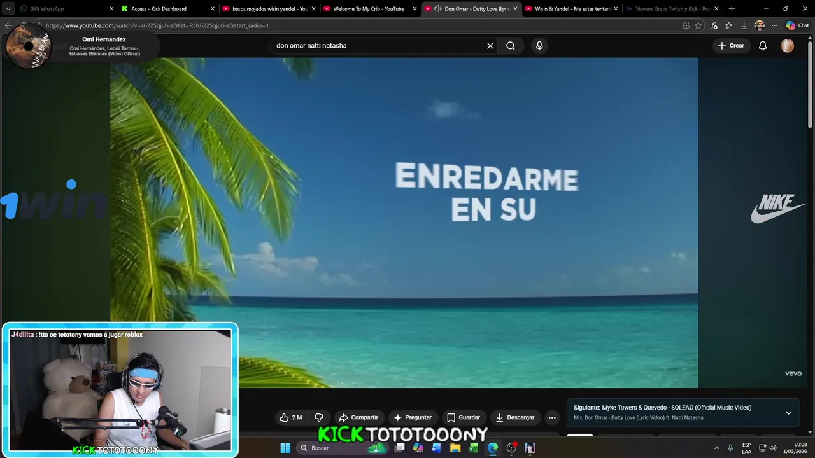This screenshot has height=458, width=815.
Task: Open more actions three-dot menu
Action: pos(552,418)
